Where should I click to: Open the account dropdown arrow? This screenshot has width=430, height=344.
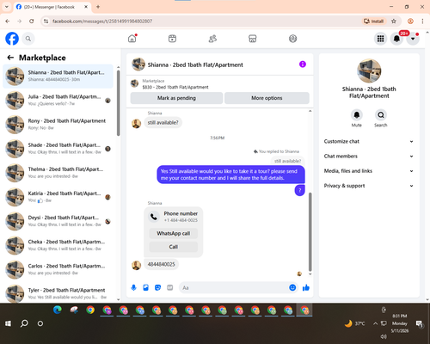pyautogui.click(x=413, y=39)
